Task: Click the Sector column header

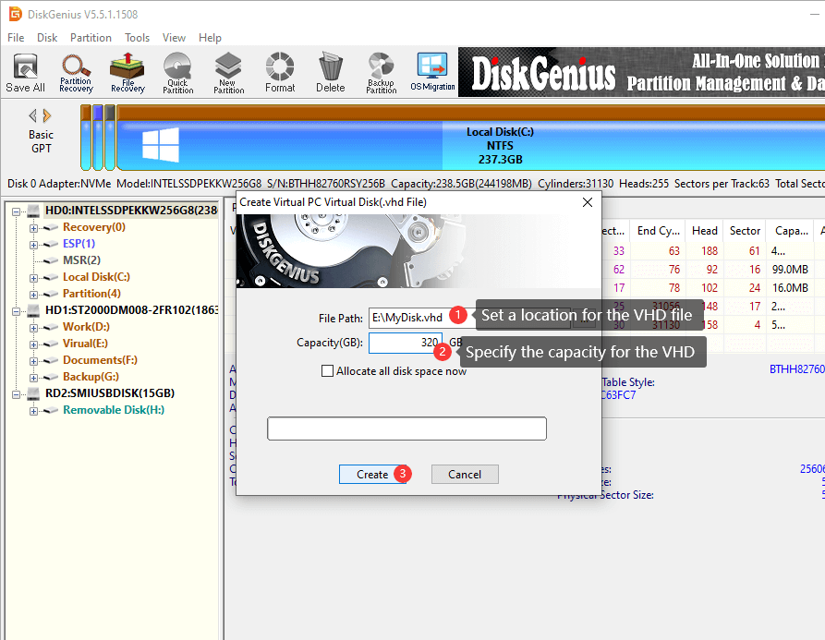Action: point(745,231)
